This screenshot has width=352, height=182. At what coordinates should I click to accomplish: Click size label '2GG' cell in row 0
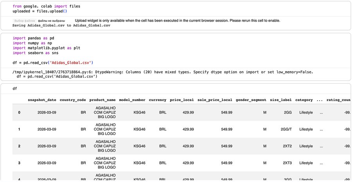click(288, 112)
